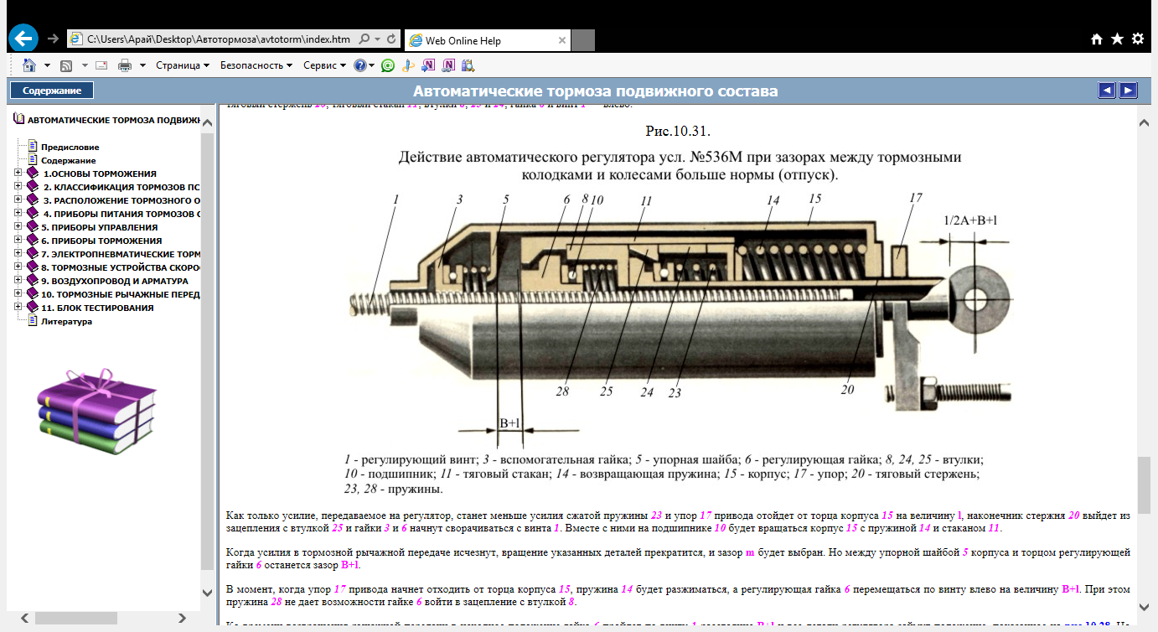Expand chapter 7. ЭЛЕКТРОПНЕВМАТИЧЕСКИЕ ТОРМОЗА
1158x632 pixels.
(x=18, y=254)
